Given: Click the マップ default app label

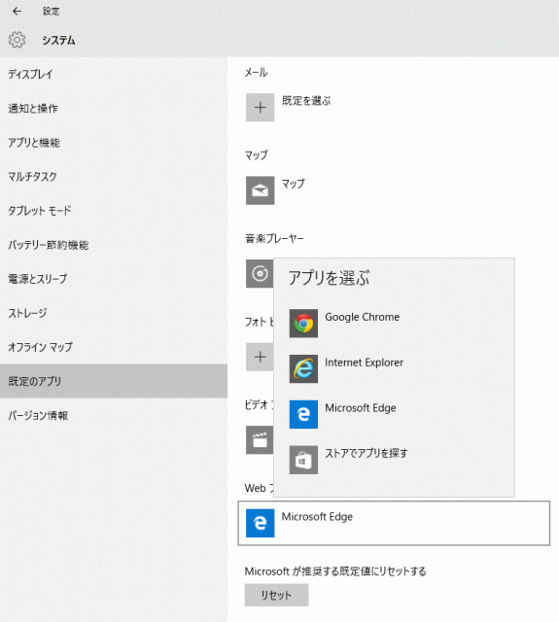Looking at the screenshot, I should pyautogui.click(x=294, y=184).
